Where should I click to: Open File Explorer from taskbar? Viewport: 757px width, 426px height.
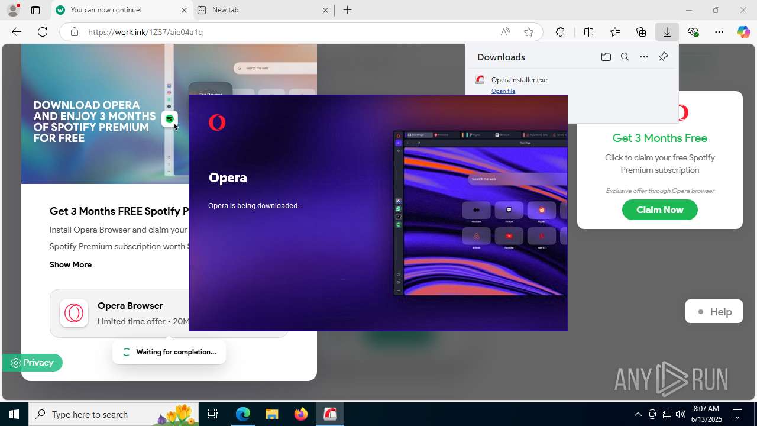(x=271, y=414)
